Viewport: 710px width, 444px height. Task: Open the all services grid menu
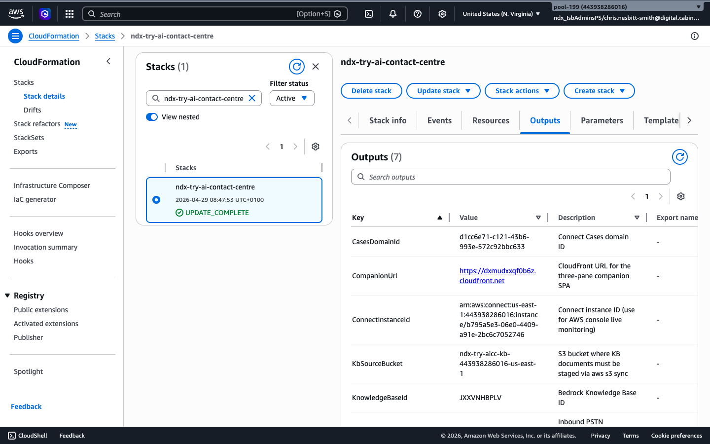70,14
